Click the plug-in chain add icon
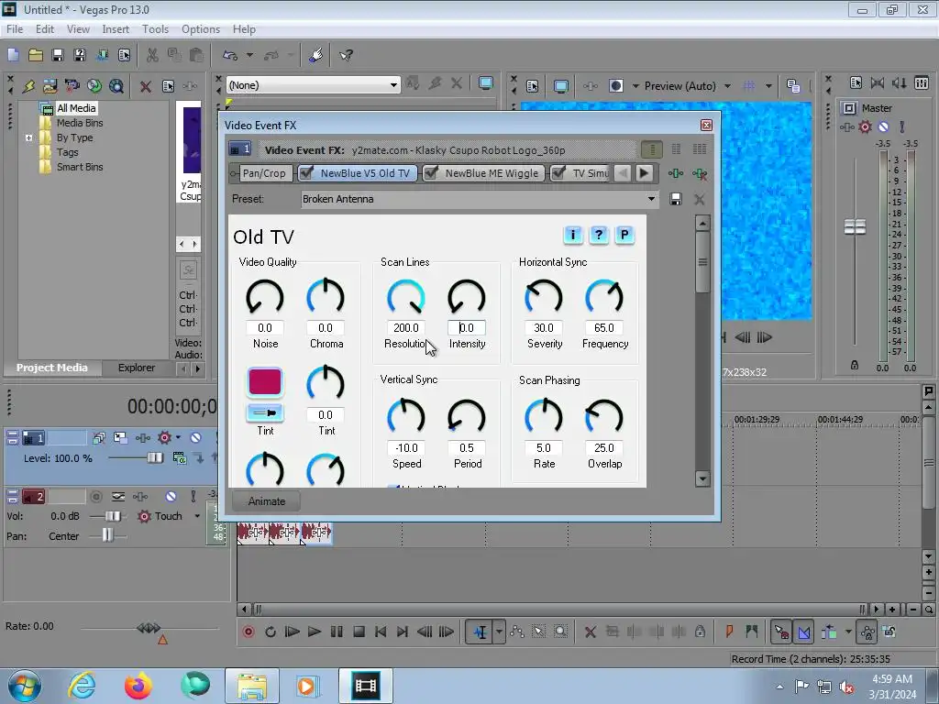Image resolution: width=939 pixels, height=704 pixels. click(676, 173)
